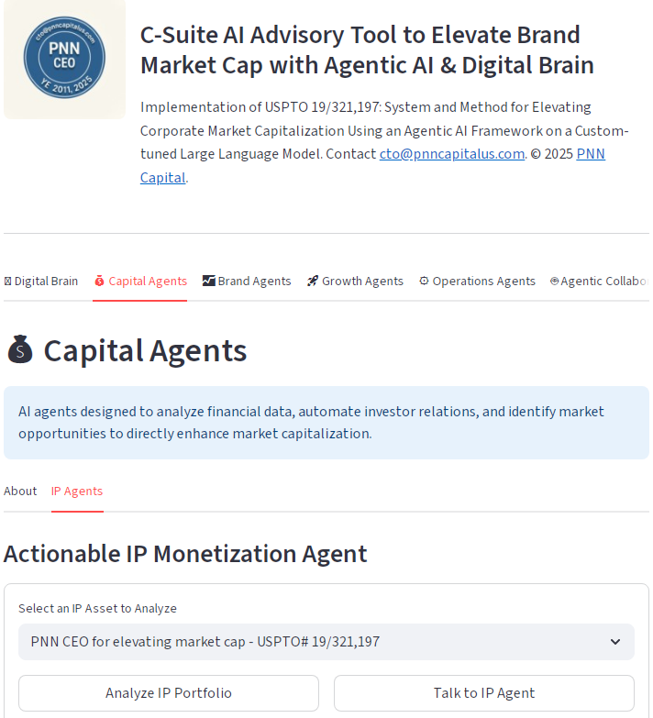Image resolution: width=653 pixels, height=718 pixels.
Task: Open the Digital Brain tab
Action: pyautogui.click(x=41, y=282)
